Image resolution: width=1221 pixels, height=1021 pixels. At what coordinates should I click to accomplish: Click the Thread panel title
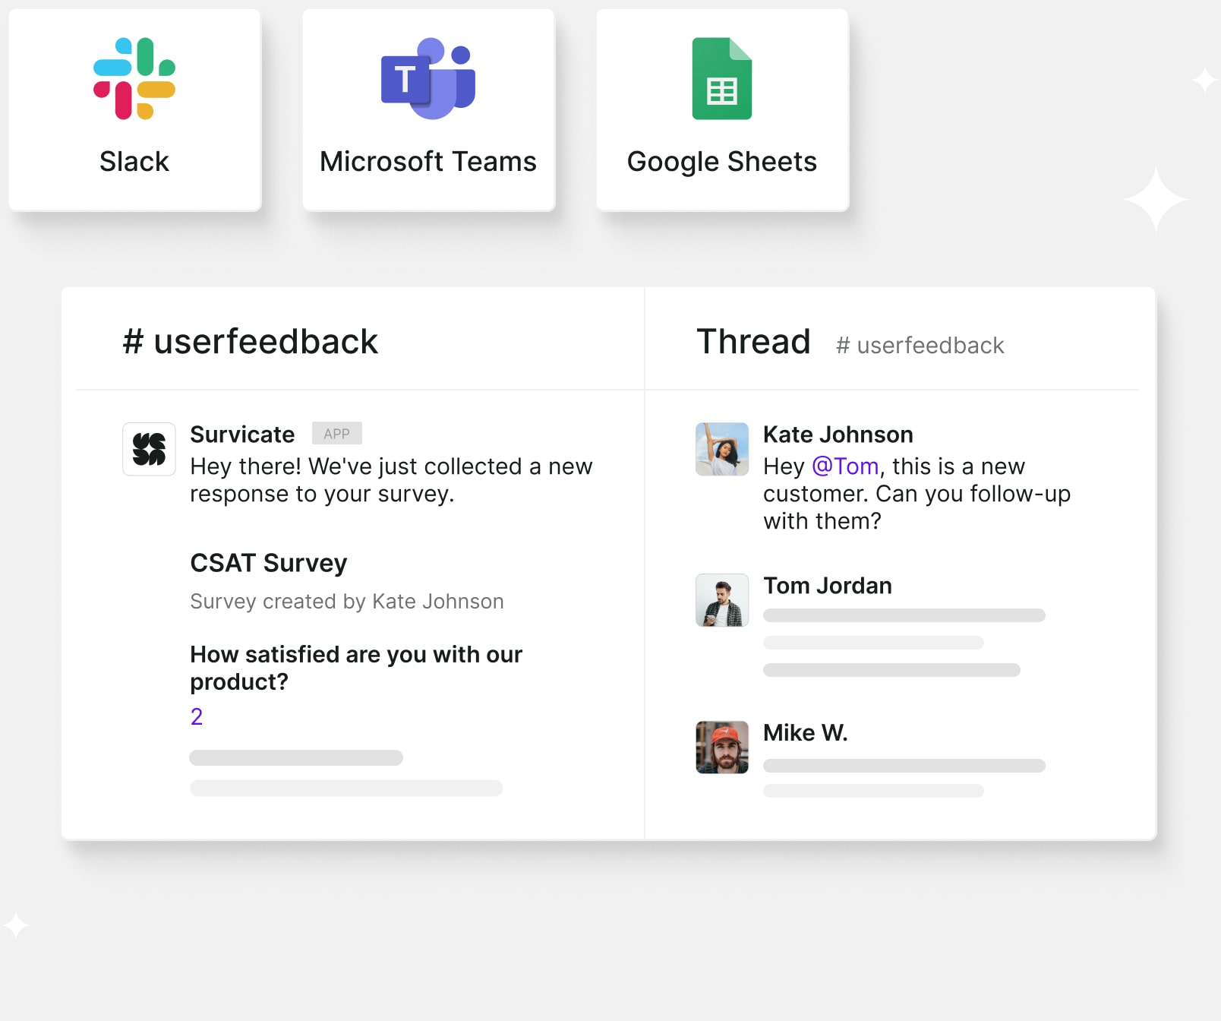coord(754,342)
